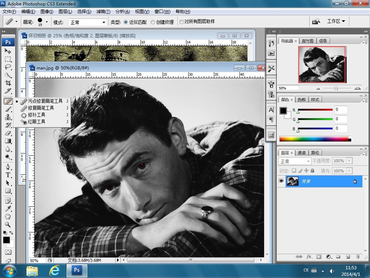Click the delete layer trash icon
Image resolution: width=370 pixels, height=278 pixels.
click(x=357, y=257)
